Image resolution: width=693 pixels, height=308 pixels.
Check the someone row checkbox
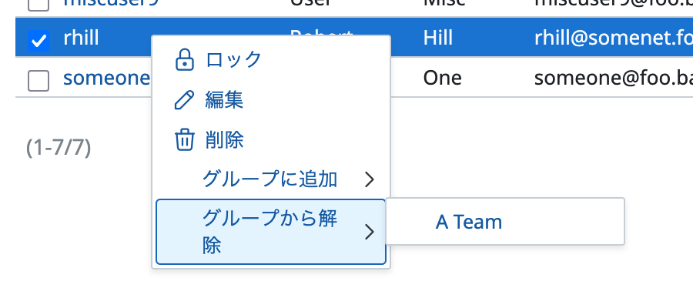(38, 81)
